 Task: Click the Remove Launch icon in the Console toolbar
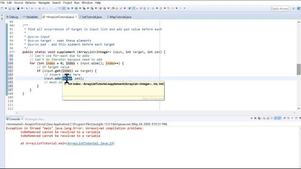point(255,118)
